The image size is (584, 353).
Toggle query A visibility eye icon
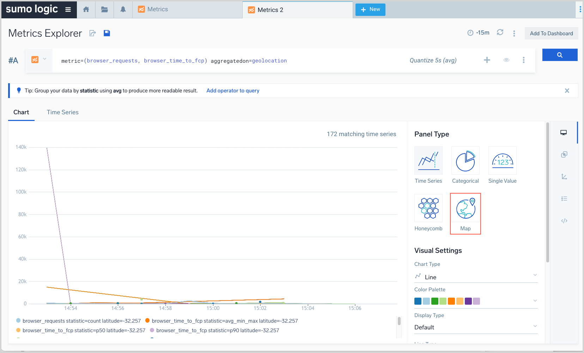coord(506,60)
